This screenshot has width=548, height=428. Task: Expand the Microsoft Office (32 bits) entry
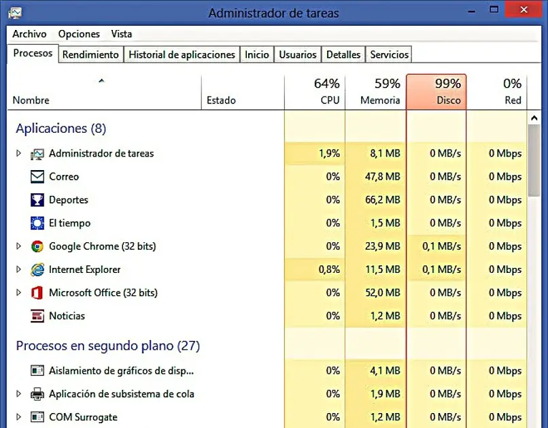18,293
